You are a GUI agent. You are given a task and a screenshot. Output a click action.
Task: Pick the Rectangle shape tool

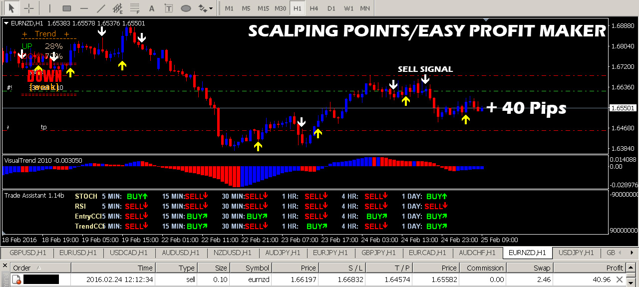(x=67, y=8)
